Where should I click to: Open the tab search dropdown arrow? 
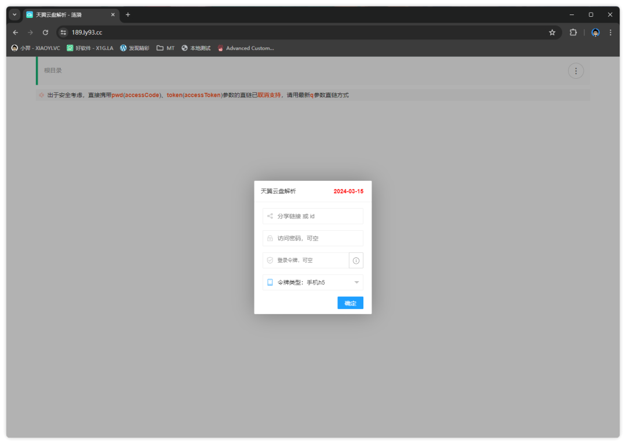coord(14,14)
